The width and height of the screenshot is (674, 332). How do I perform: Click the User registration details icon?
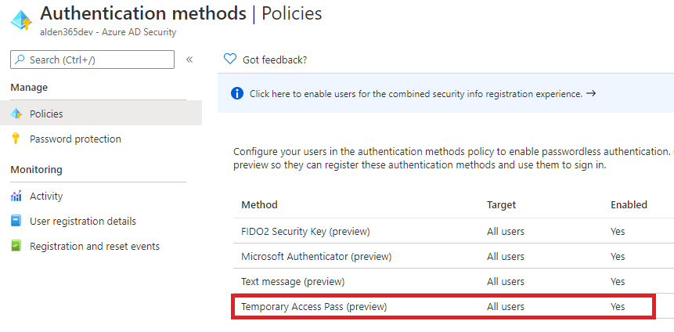coord(16,222)
